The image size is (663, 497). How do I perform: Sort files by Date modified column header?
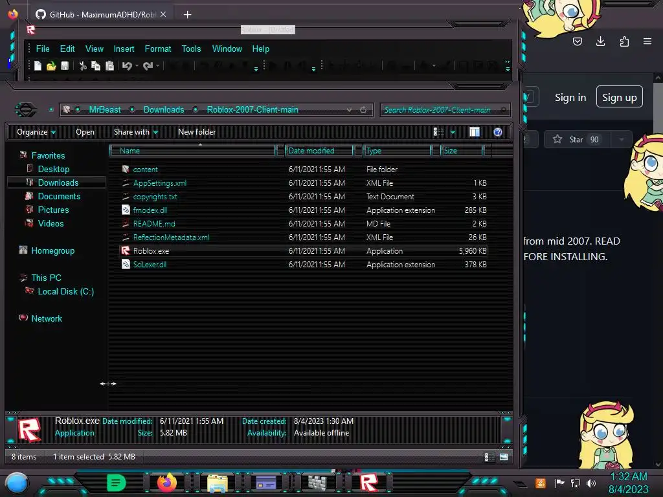coord(319,151)
